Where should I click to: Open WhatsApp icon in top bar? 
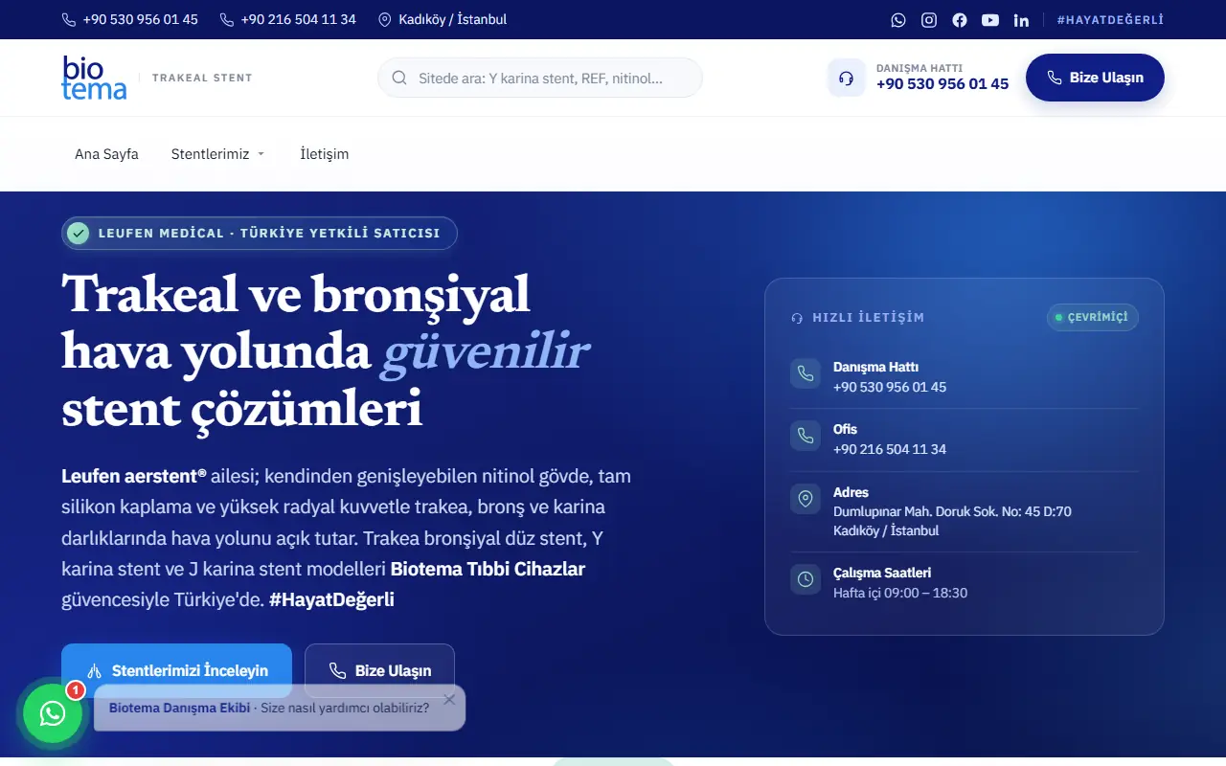[x=897, y=19]
